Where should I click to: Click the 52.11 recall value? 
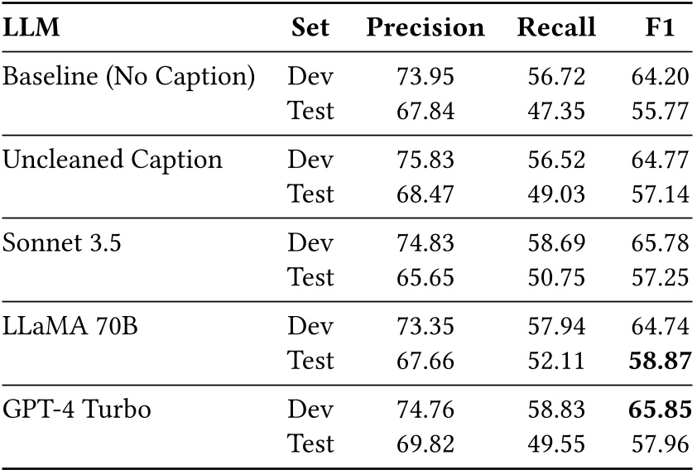click(556, 360)
